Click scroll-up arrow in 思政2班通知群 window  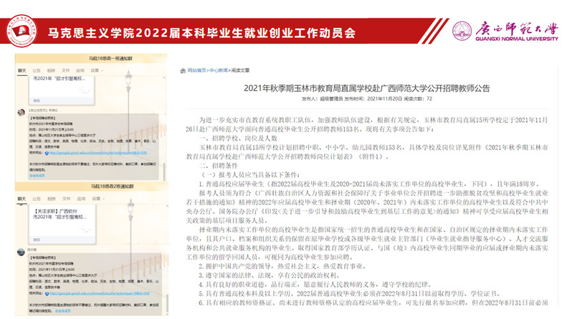pos(167,206)
